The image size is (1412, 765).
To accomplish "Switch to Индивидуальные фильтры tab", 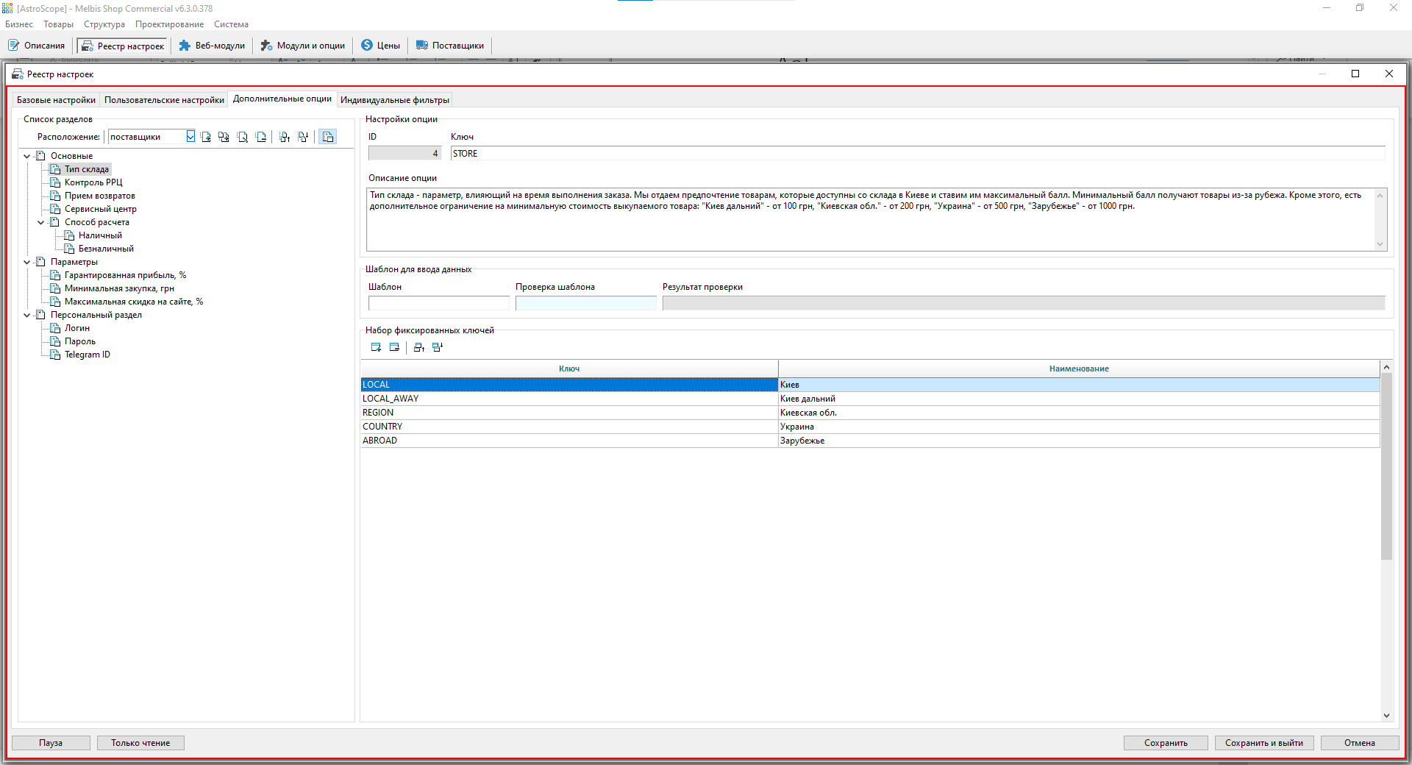I will [395, 100].
